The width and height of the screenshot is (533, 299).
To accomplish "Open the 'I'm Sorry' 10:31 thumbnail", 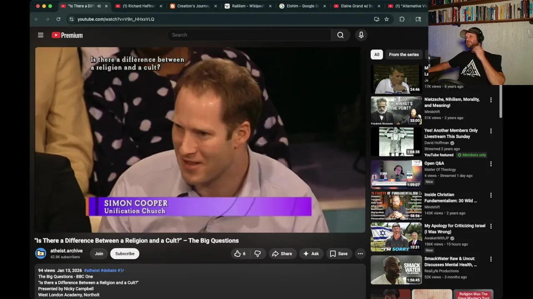I will 396,237.
